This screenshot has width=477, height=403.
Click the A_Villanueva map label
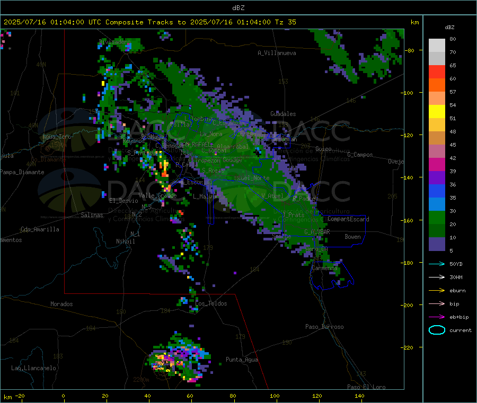coord(277,53)
